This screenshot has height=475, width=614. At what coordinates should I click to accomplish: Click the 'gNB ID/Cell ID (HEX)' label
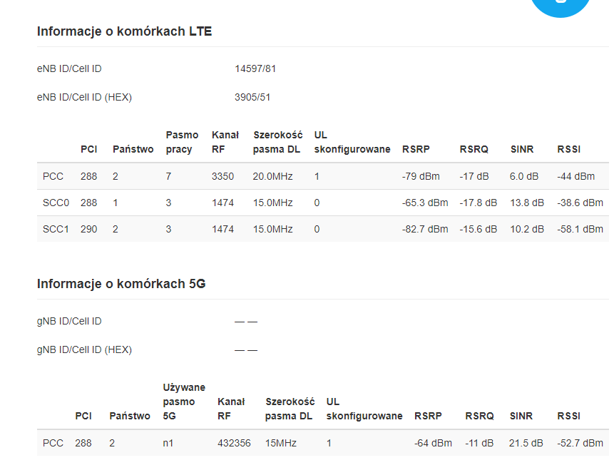pyautogui.click(x=84, y=350)
